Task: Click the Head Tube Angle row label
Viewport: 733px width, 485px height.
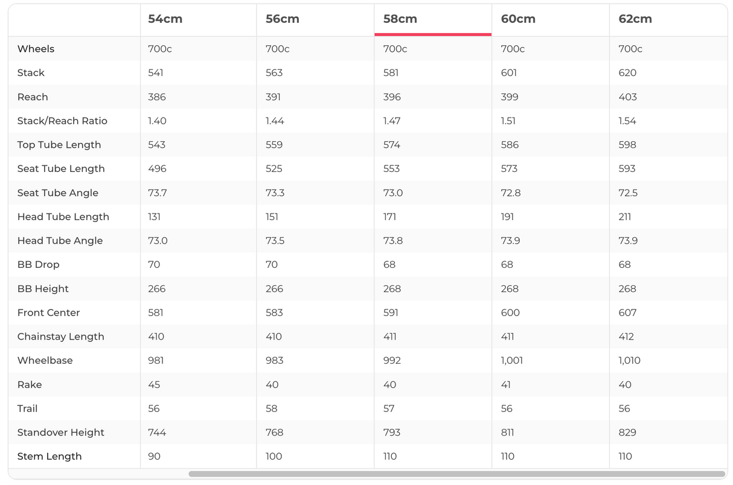Action: [x=60, y=241]
